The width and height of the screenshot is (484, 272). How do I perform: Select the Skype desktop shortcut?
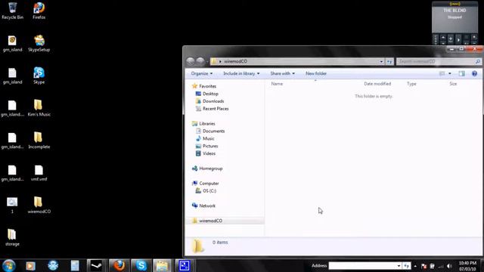coord(39,76)
